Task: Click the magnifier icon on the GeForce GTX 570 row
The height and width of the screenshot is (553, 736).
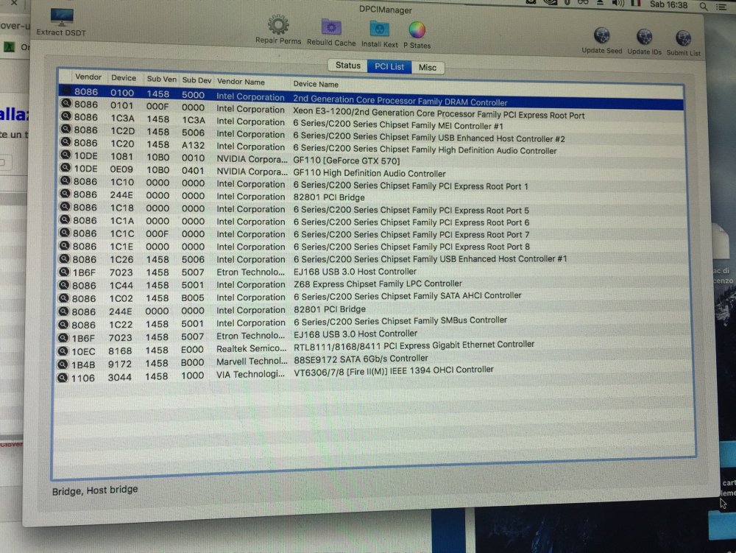Action: (66, 155)
